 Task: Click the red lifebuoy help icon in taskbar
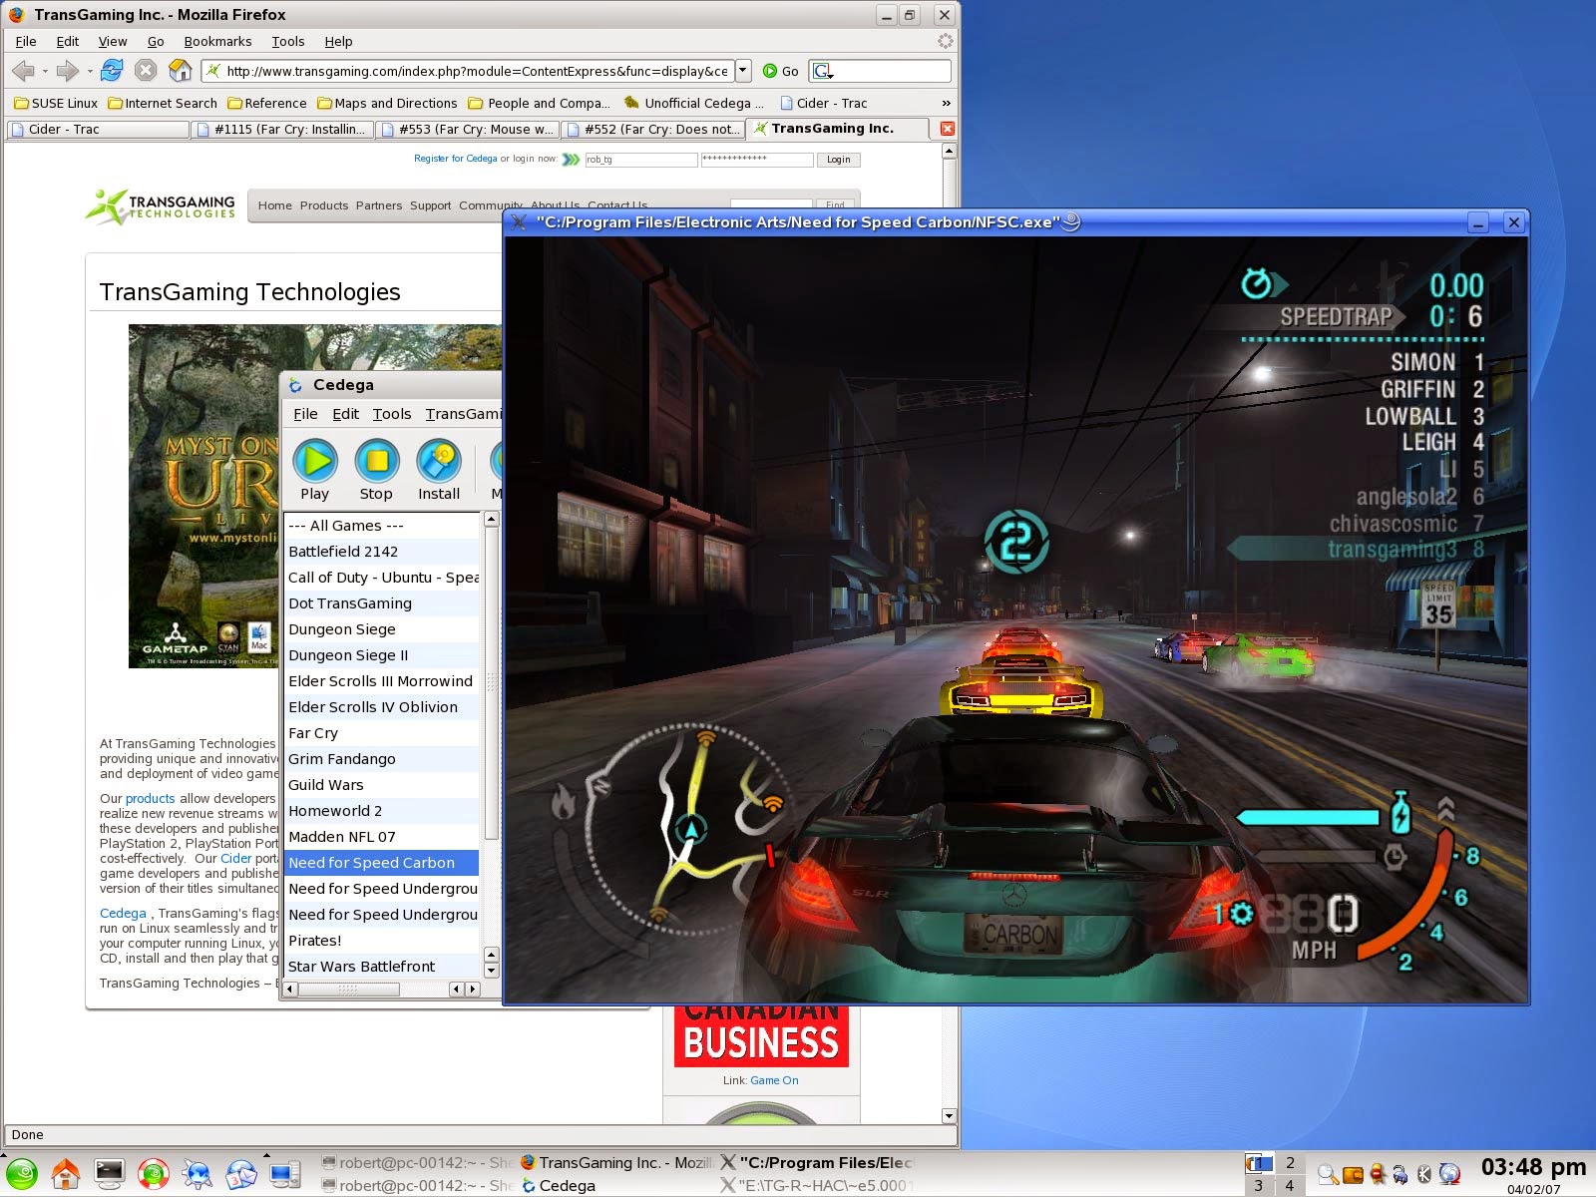(154, 1174)
